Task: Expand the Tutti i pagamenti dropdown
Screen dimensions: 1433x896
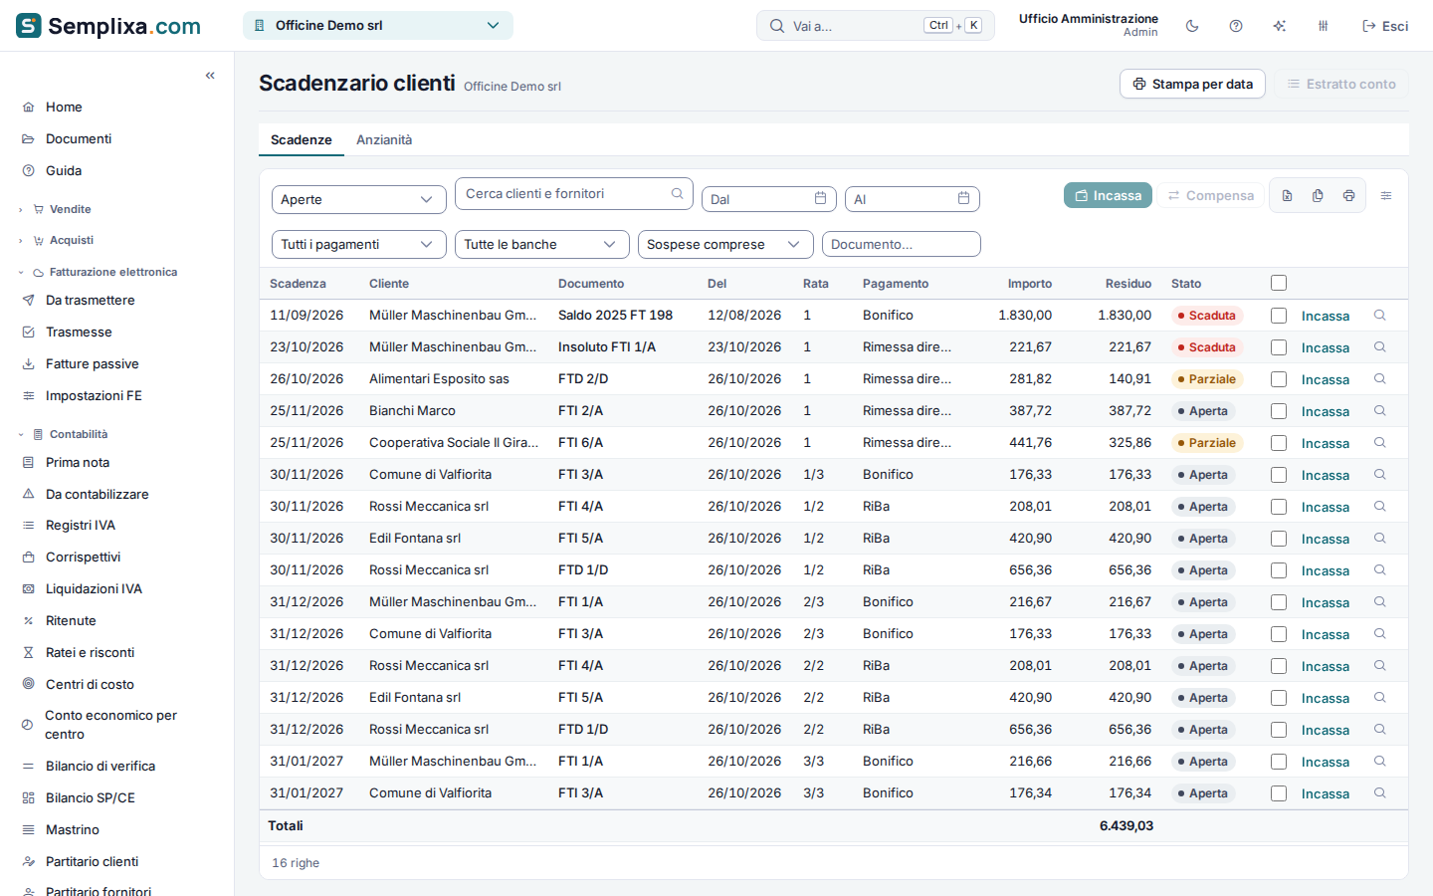Action: click(358, 245)
